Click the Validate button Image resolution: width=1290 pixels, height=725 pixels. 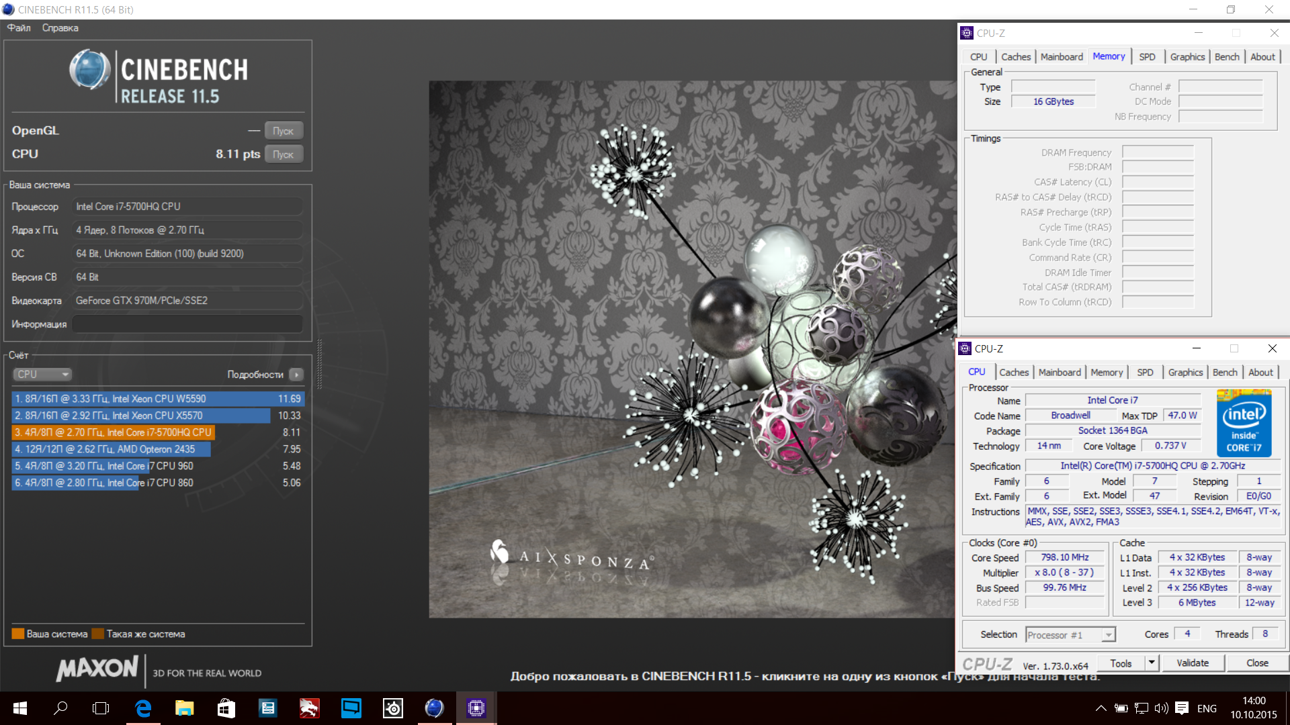pyautogui.click(x=1193, y=663)
